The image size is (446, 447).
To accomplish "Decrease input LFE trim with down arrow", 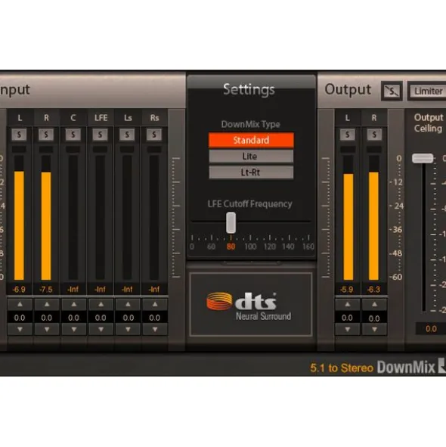I will pyautogui.click(x=101, y=329).
